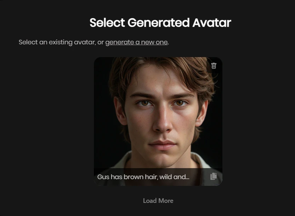295x216 pixels.
Task: Click the dark caption bar under the portrait
Action: 158,177
